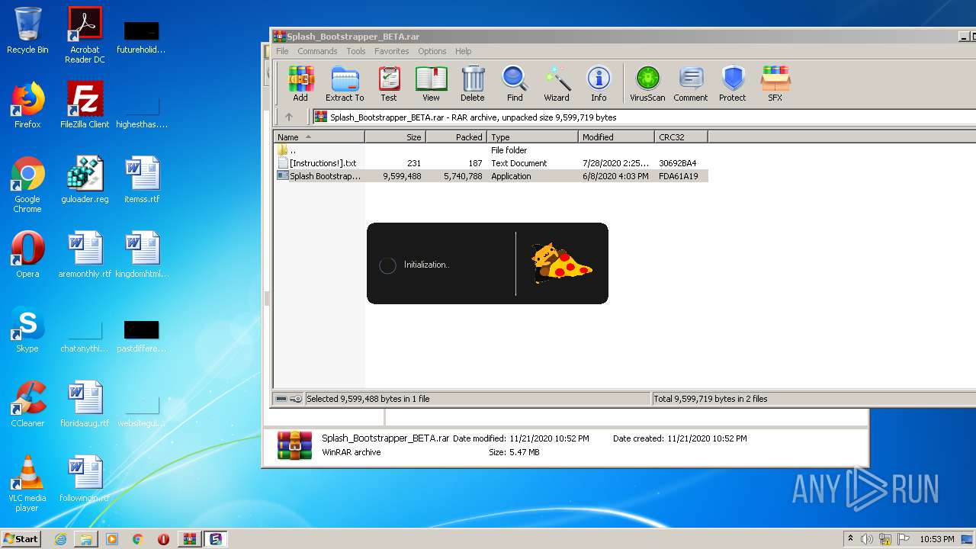Select kingdomhtml desktop document

coord(142,255)
